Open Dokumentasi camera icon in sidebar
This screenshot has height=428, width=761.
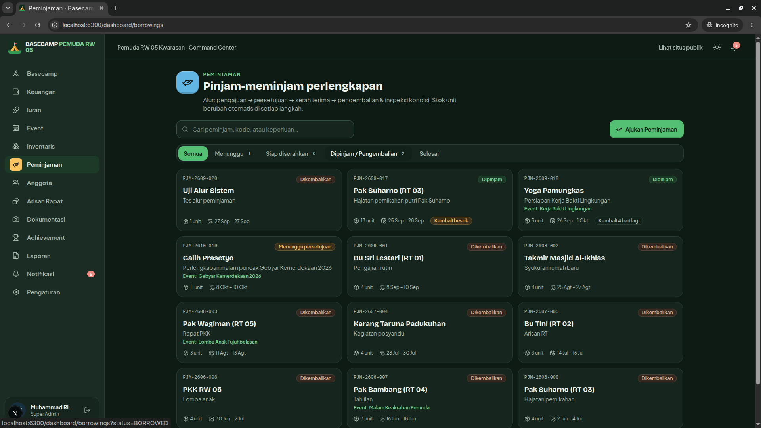tap(16, 220)
